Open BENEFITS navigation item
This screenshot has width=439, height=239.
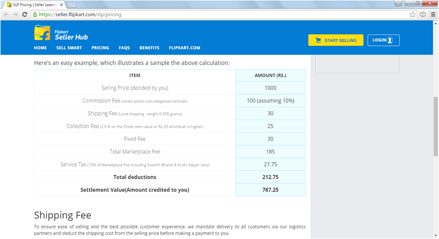coord(150,48)
